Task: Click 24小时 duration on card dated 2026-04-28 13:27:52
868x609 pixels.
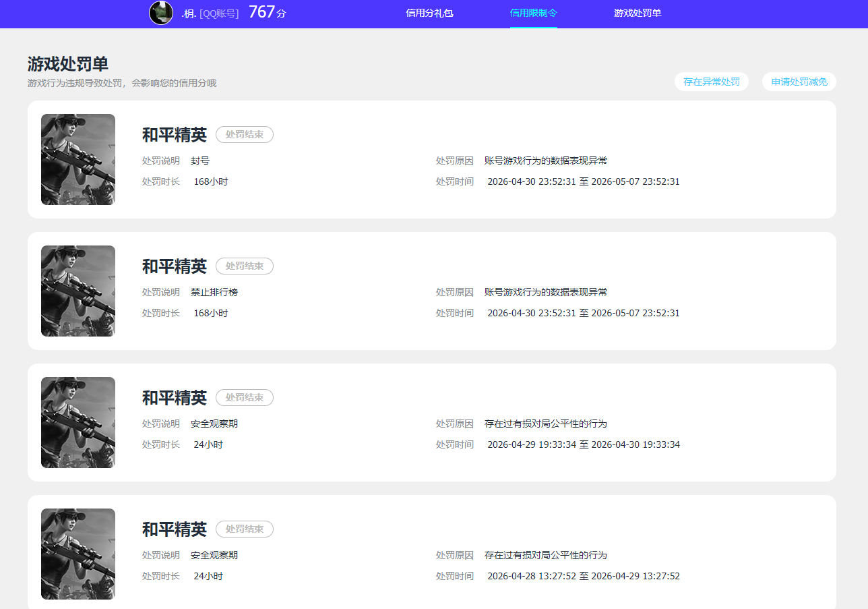Action: (x=208, y=576)
